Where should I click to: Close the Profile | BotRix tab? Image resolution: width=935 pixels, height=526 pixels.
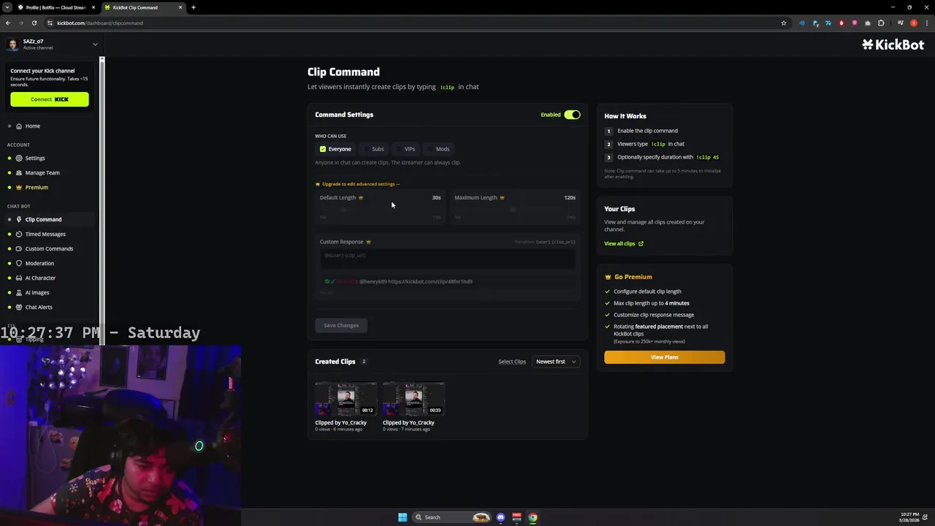click(93, 7)
